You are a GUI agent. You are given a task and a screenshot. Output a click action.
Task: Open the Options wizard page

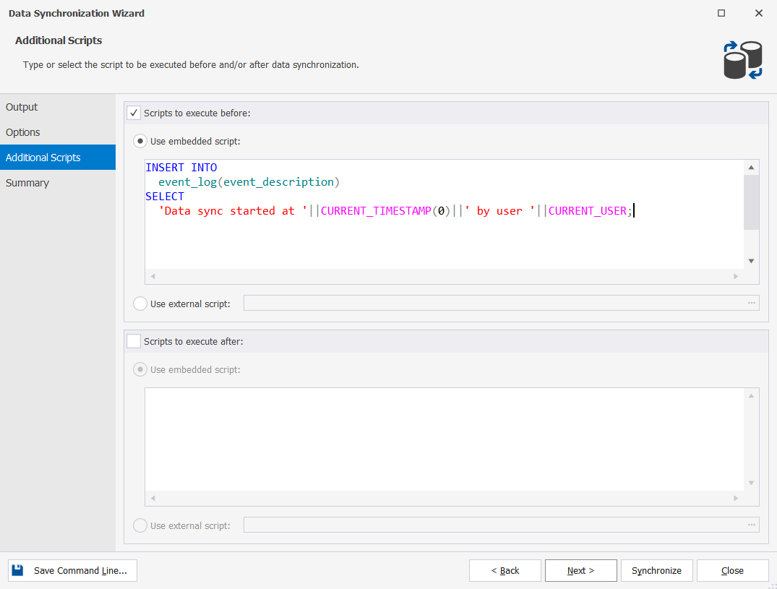point(58,132)
